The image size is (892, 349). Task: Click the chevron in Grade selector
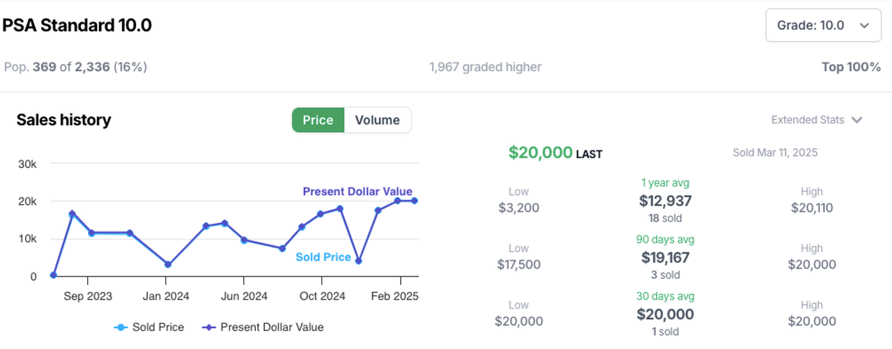(864, 26)
